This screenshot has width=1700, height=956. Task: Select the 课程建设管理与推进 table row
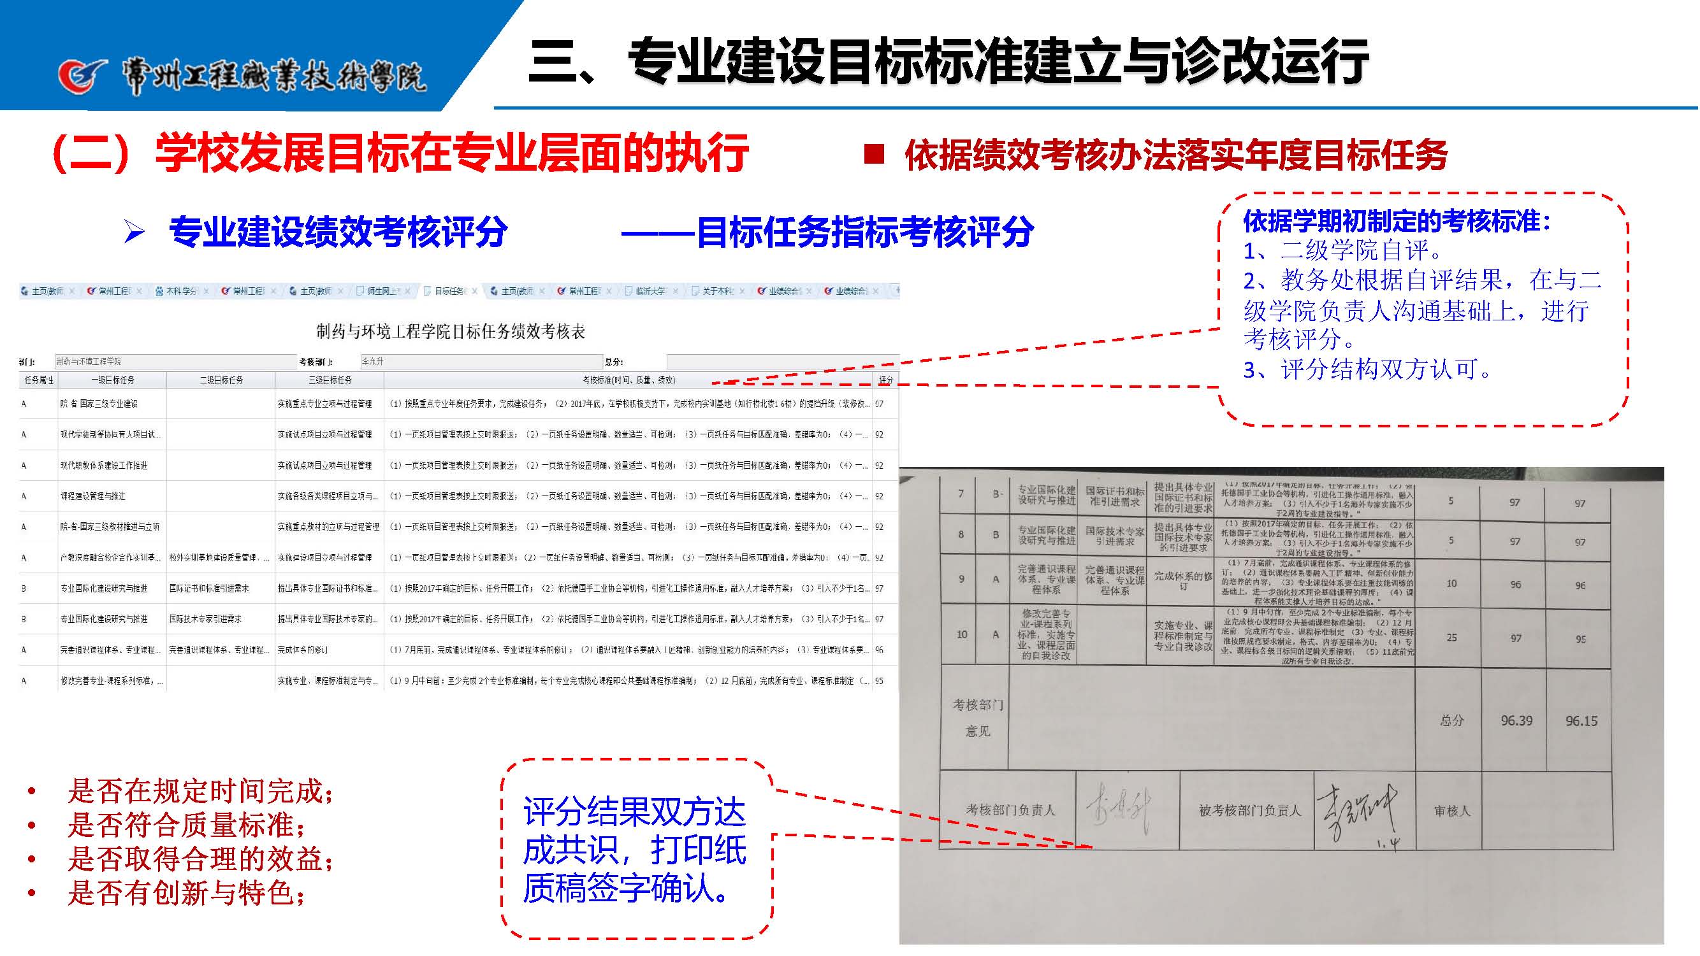(x=92, y=496)
